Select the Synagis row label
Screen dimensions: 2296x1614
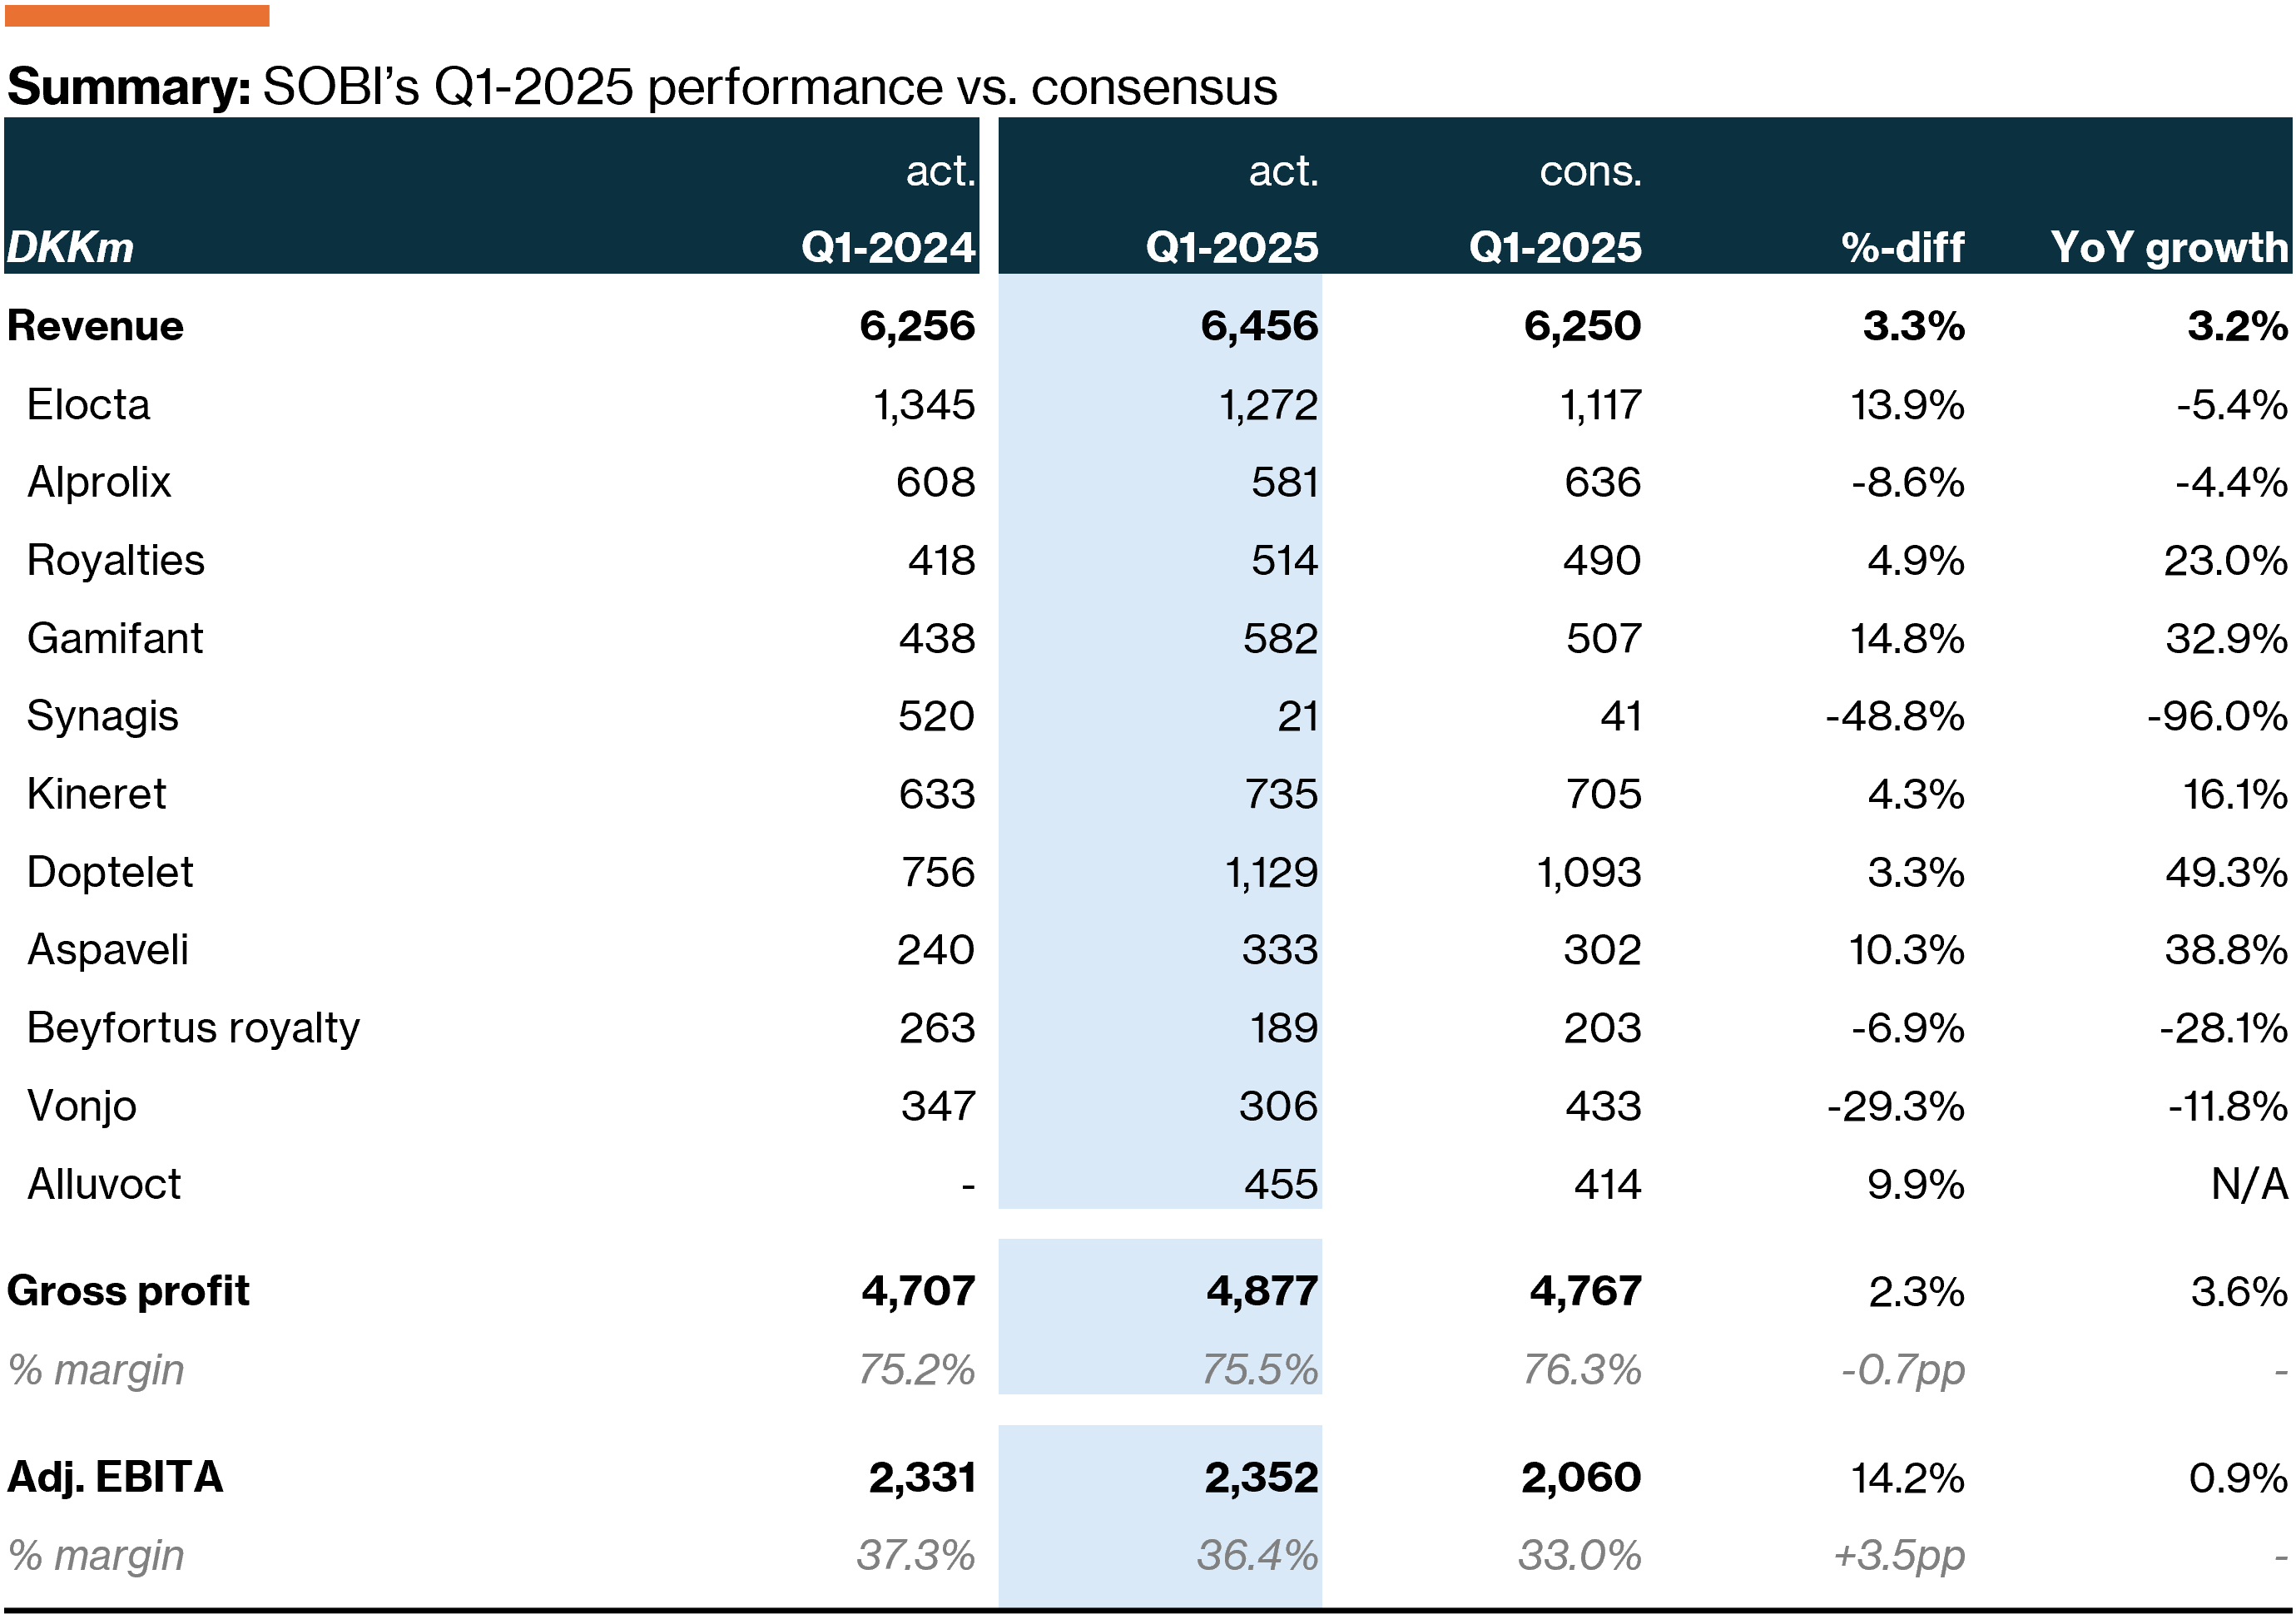(x=103, y=716)
